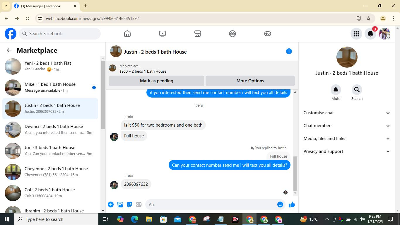
Task: Choose a GIF with the GIF icon
Action: pos(139,204)
